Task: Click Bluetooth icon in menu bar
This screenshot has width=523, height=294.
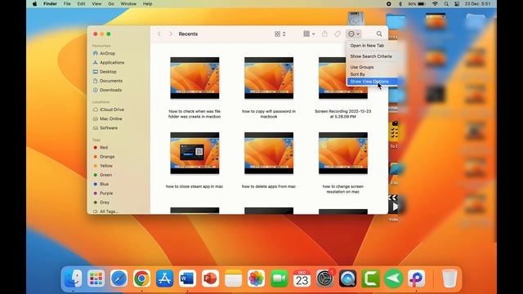Action: pos(400,4)
